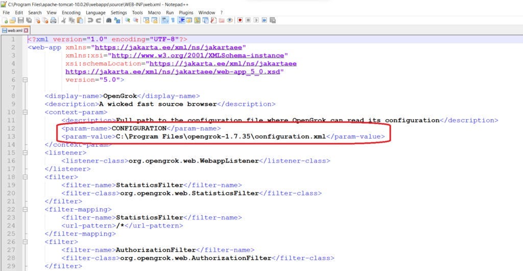The width and height of the screenshot is (523, 271).
Task: Open the Document Map panel icon
Action: point(197,20)
